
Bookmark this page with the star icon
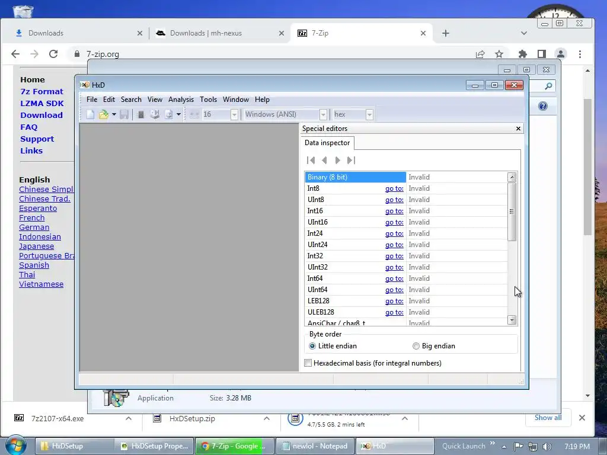pos(499,54)
